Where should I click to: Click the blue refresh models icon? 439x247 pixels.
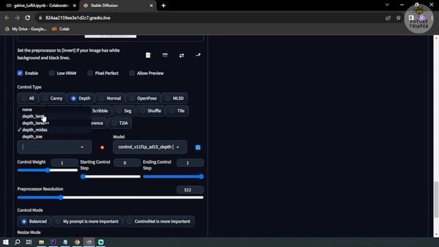click(x=198, y=148)
